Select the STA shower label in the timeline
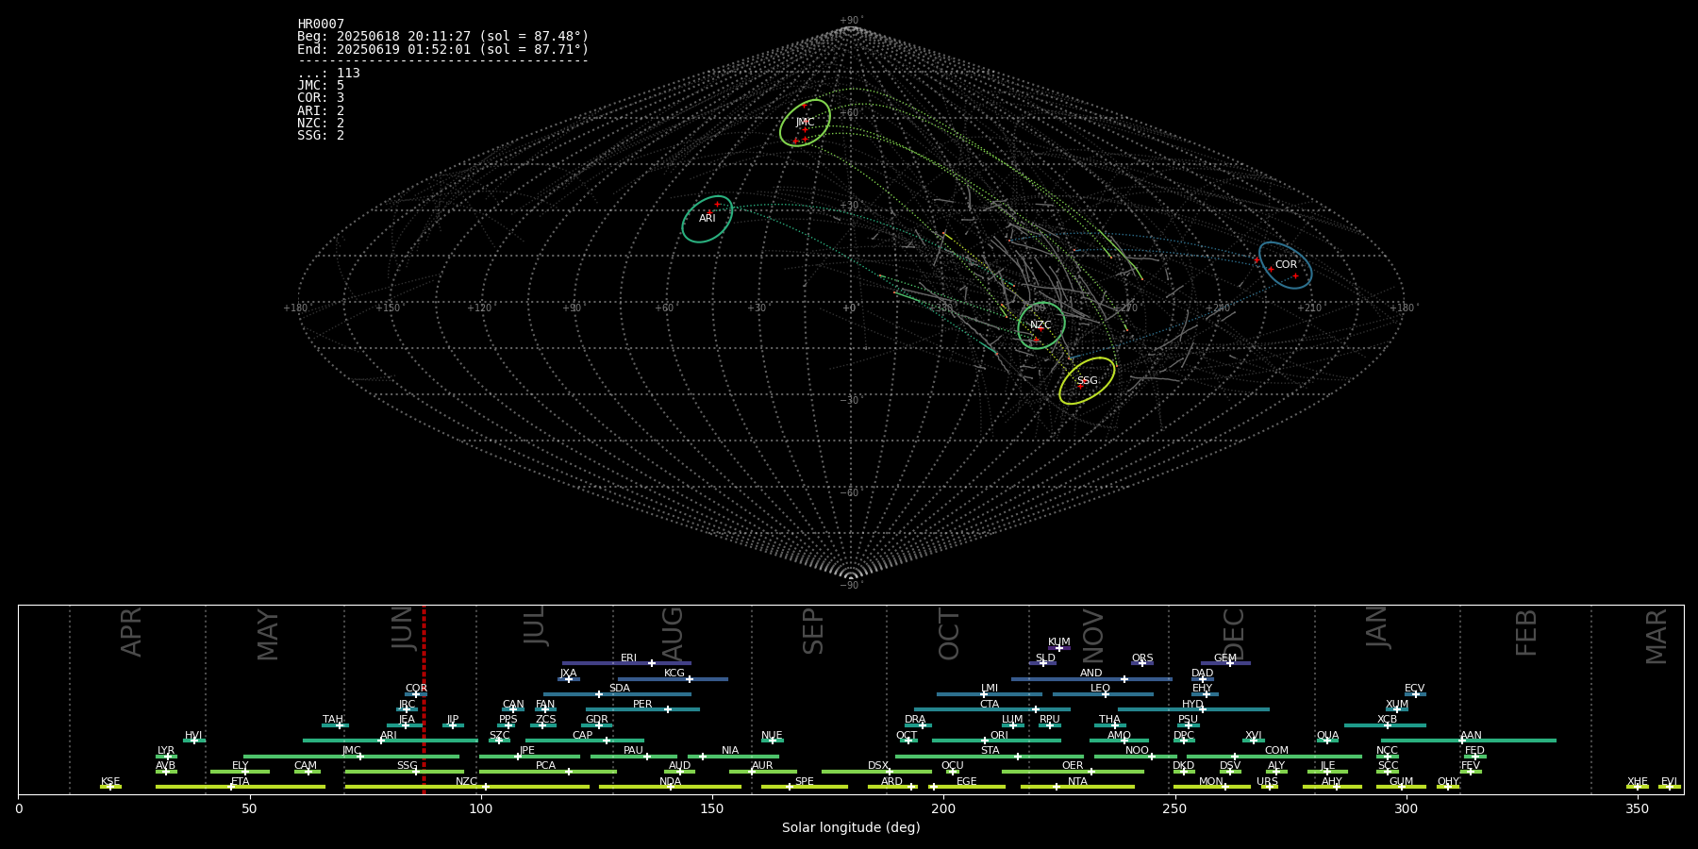Screen dimensions: 1698x849 (x=990, y=751)
